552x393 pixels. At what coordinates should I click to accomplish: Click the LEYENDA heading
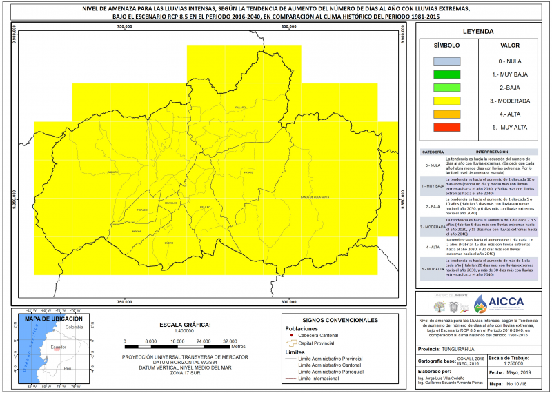pyautogui.click(x=478, y=31)
